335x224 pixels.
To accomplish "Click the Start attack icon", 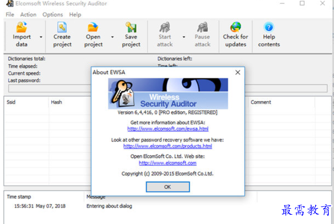I will tap(165, 27).
